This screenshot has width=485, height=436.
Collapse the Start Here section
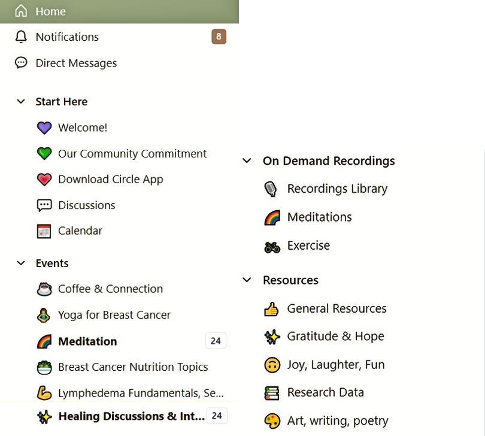(21, 101)
